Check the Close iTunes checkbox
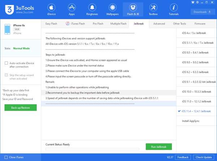 [x=6, y=157]
